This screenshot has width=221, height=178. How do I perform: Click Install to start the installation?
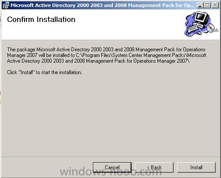coord(196,167)
